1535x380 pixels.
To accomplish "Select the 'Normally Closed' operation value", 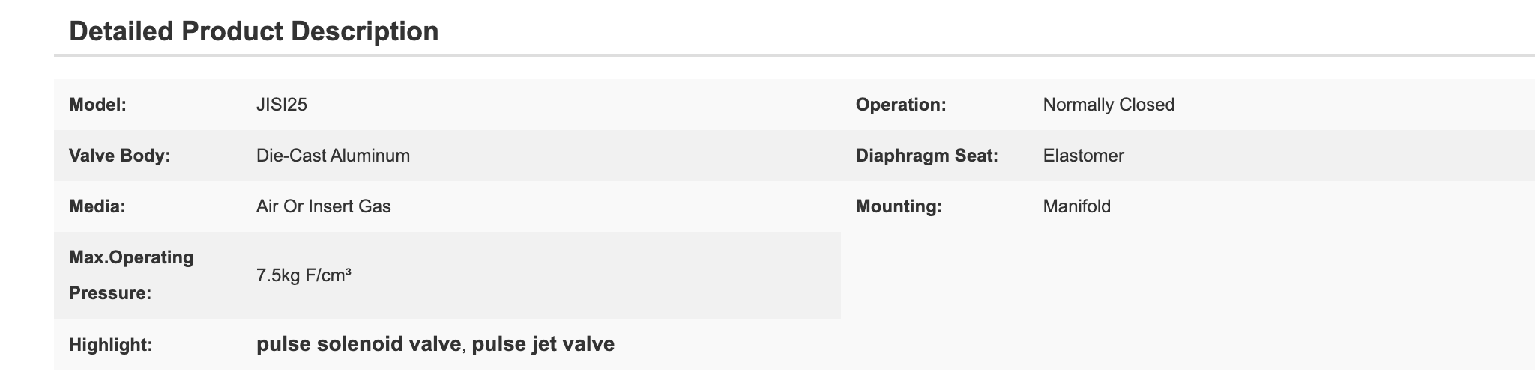I will (x=1109, y=105).
